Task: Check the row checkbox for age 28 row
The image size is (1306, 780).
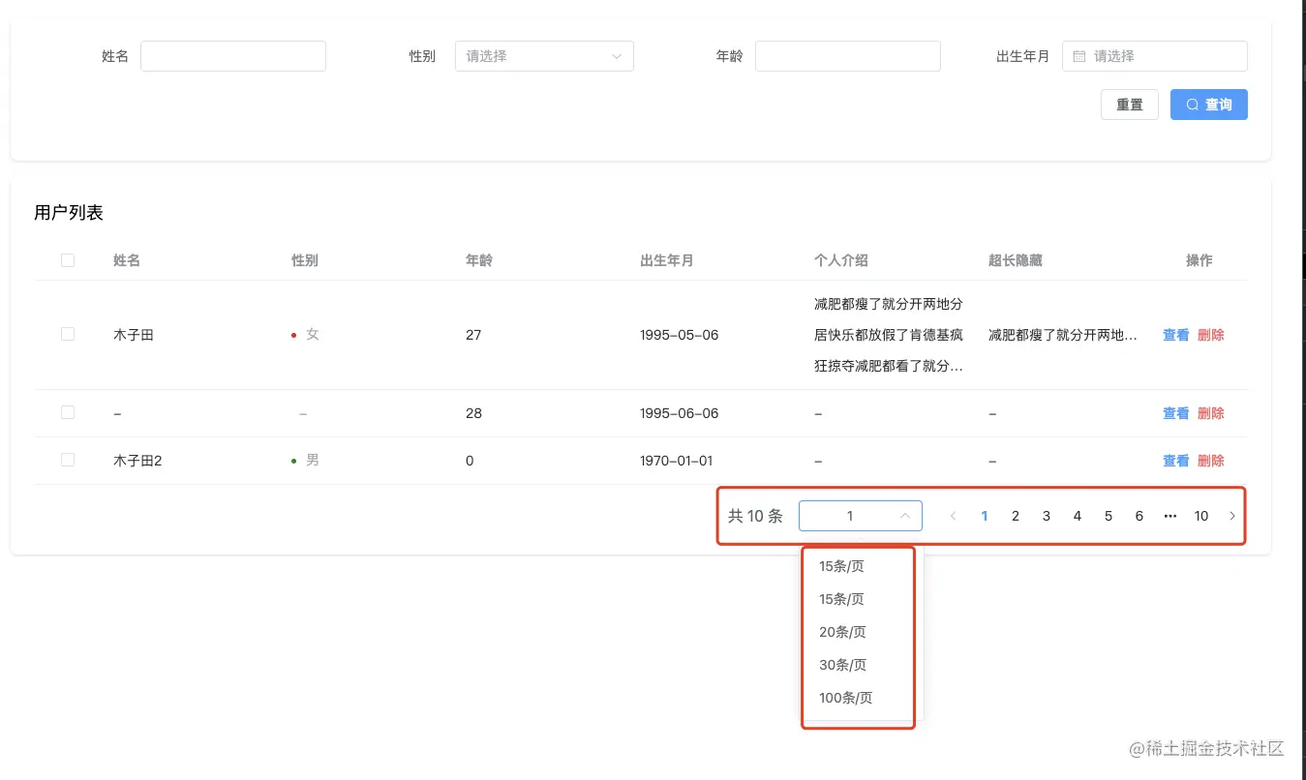Action: tap(68, 412)
